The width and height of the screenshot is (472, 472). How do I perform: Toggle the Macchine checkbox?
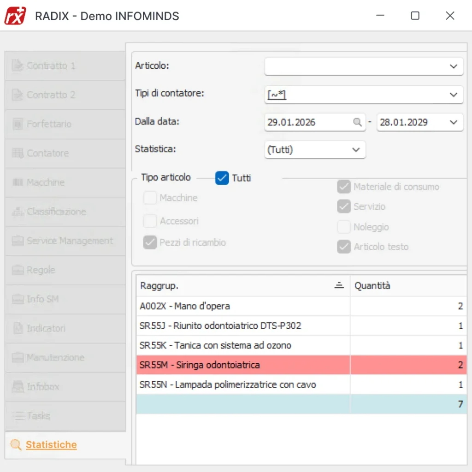tap(150, 198)
